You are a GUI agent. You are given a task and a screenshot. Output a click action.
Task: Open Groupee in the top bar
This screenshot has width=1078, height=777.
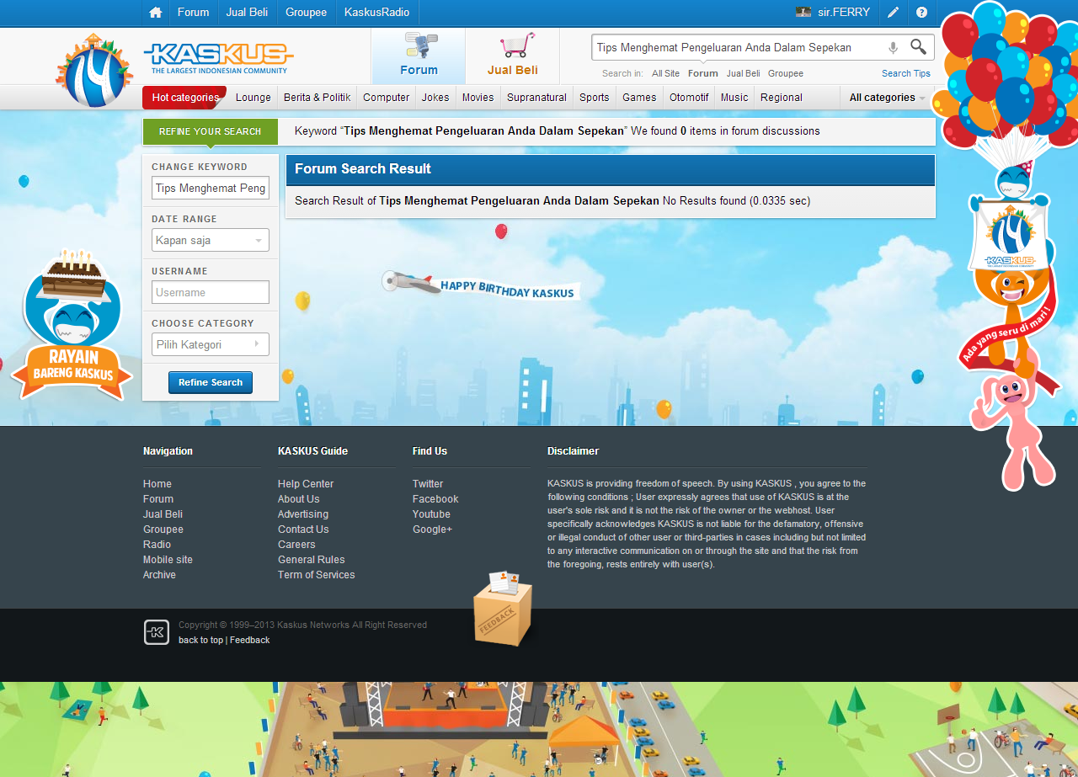(x=306, y=13)
